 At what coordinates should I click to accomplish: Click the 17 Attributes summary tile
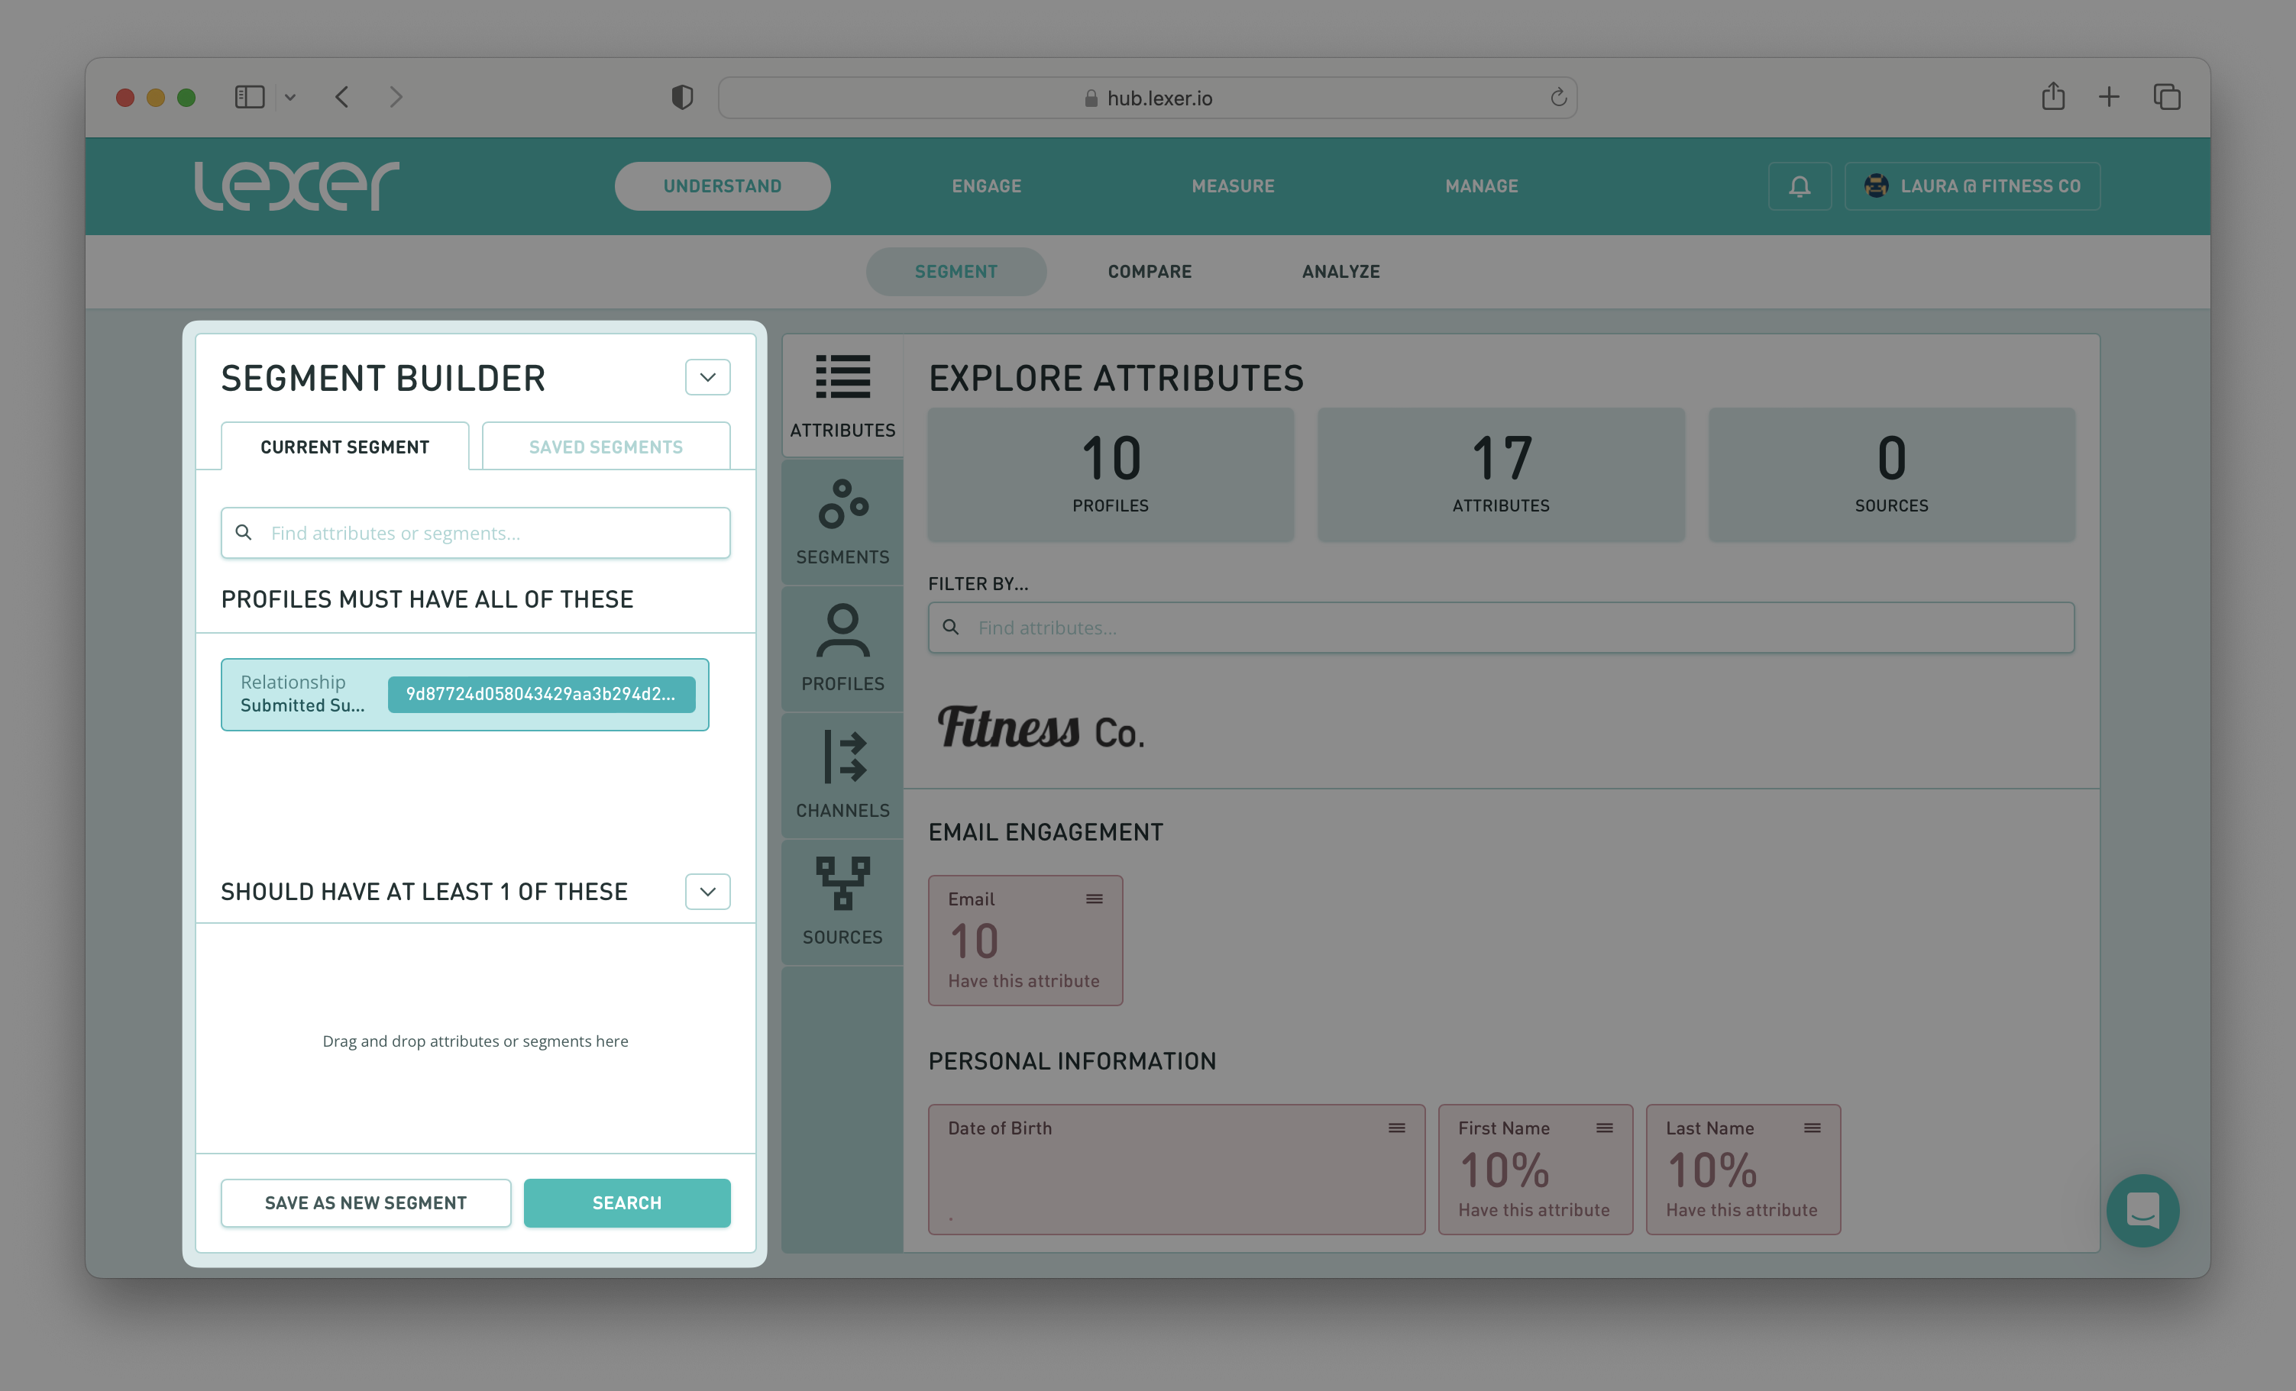point(1500,474)
